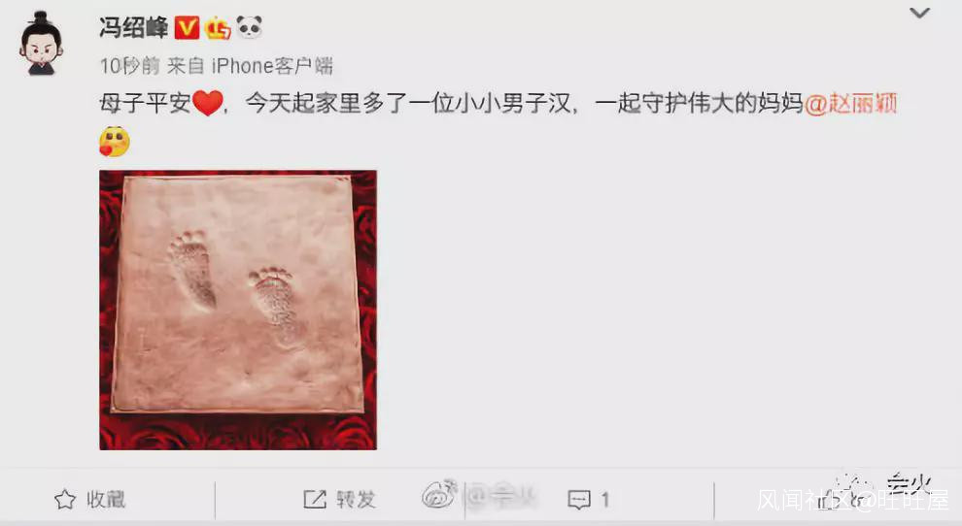This screenshot has height=526, width=962.
Task: Click the comment count number 1
Action: (x=605, y=500)
